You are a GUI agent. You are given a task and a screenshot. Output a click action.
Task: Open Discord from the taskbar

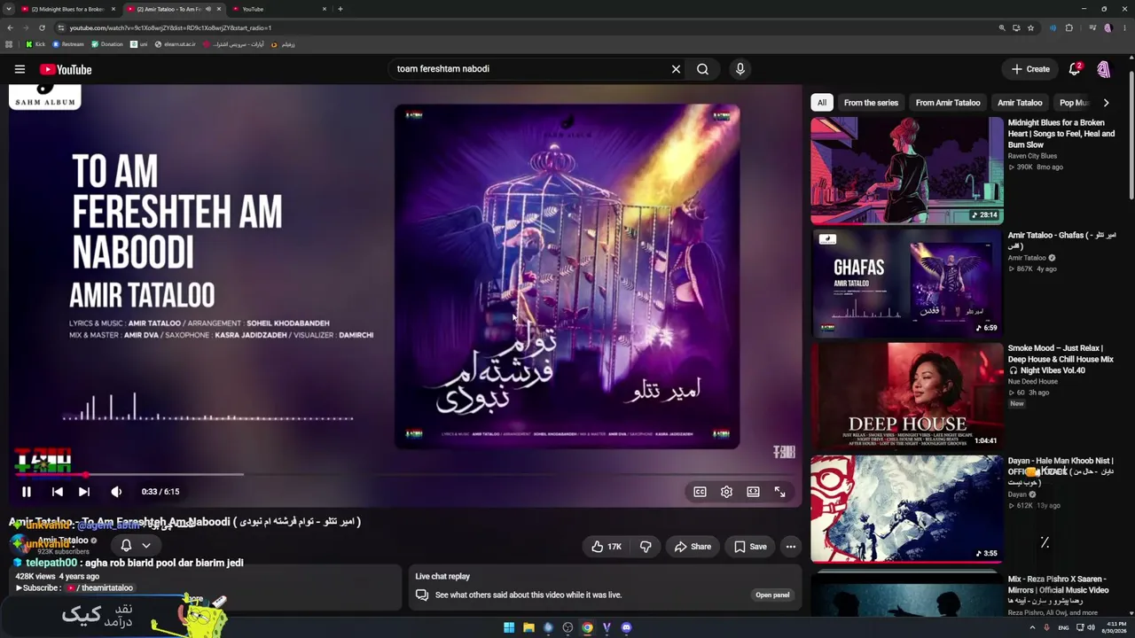pyautogui.click(x=626, y=627)
